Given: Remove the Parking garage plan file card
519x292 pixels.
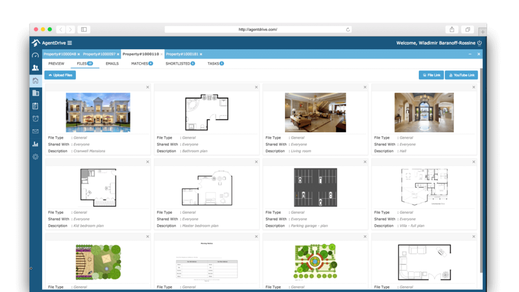Looking at the screenshot, I should pyautogui.click(x=365, y=162).
